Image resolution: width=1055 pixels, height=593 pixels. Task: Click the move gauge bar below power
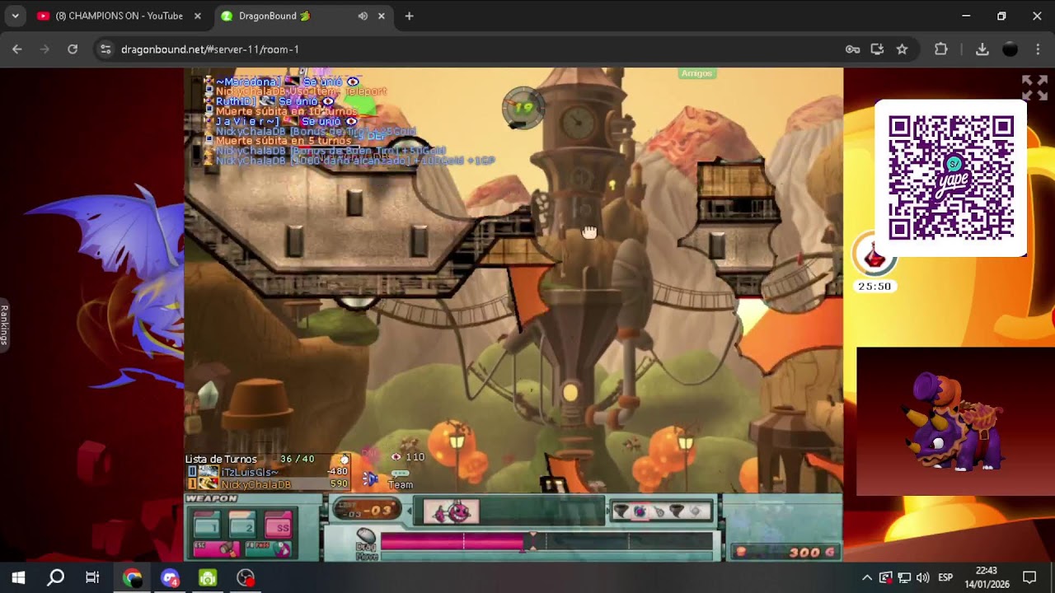pyautogui.click(x=546, y=555)
